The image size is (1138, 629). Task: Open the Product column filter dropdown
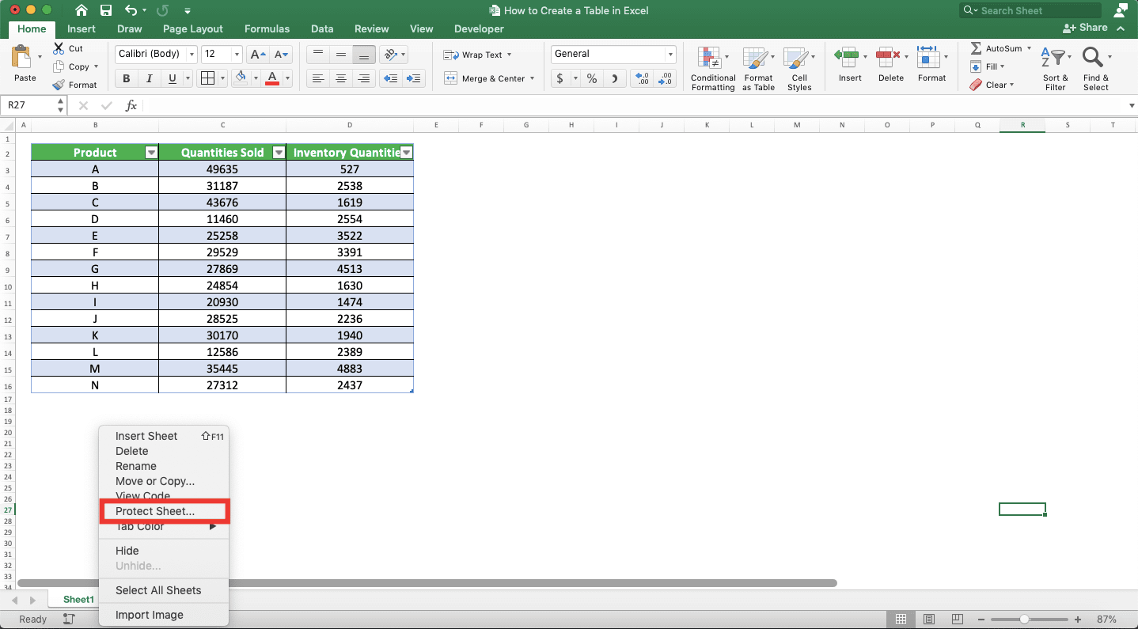pos(151,153)
